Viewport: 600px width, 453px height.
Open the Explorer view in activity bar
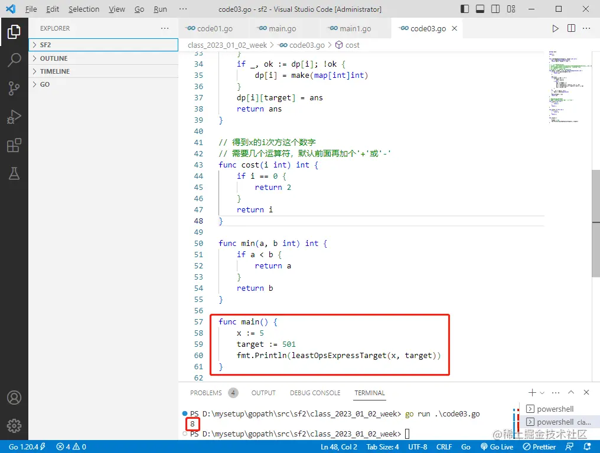click(x=14, y=32)
